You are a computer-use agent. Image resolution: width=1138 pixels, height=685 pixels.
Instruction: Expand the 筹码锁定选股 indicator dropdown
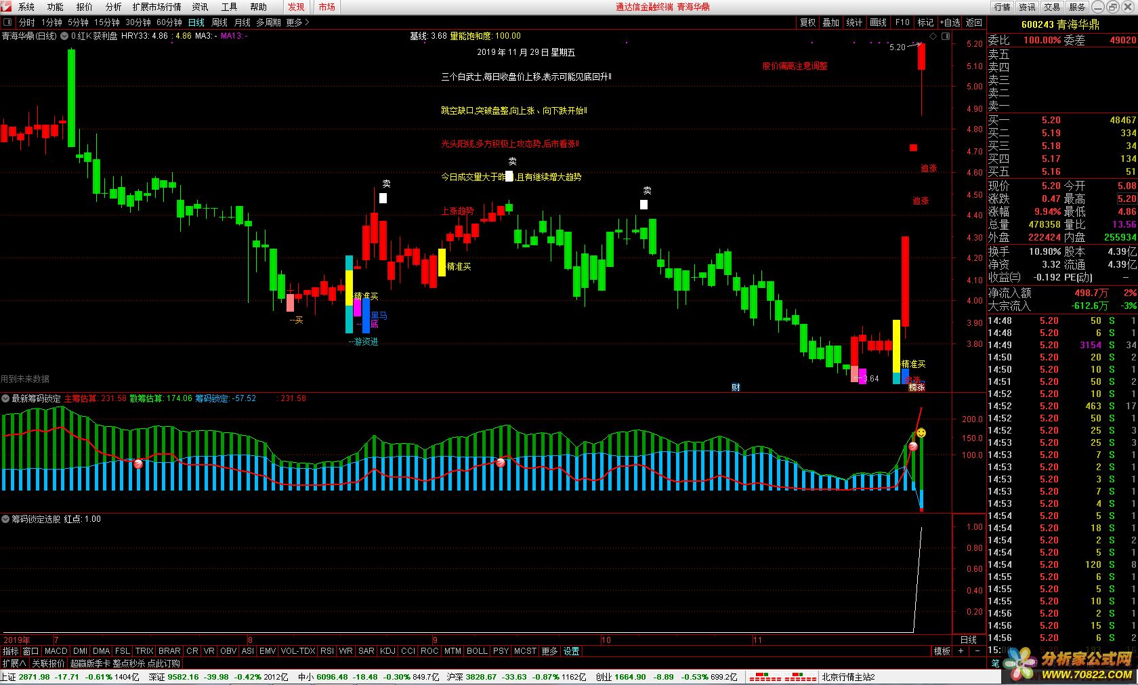coord(5,519)
